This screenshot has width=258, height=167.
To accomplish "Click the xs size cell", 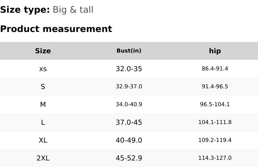I will click(x=43, y=69).
